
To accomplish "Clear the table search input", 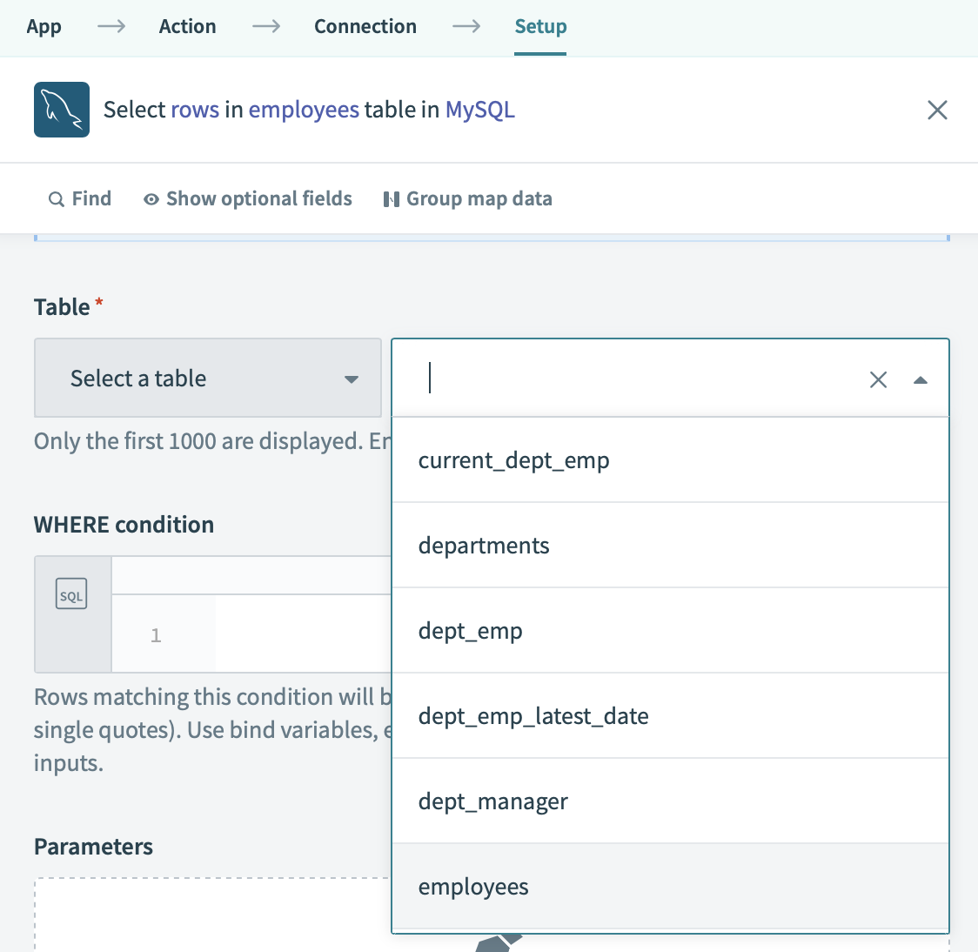I will (x=878, y=379).
